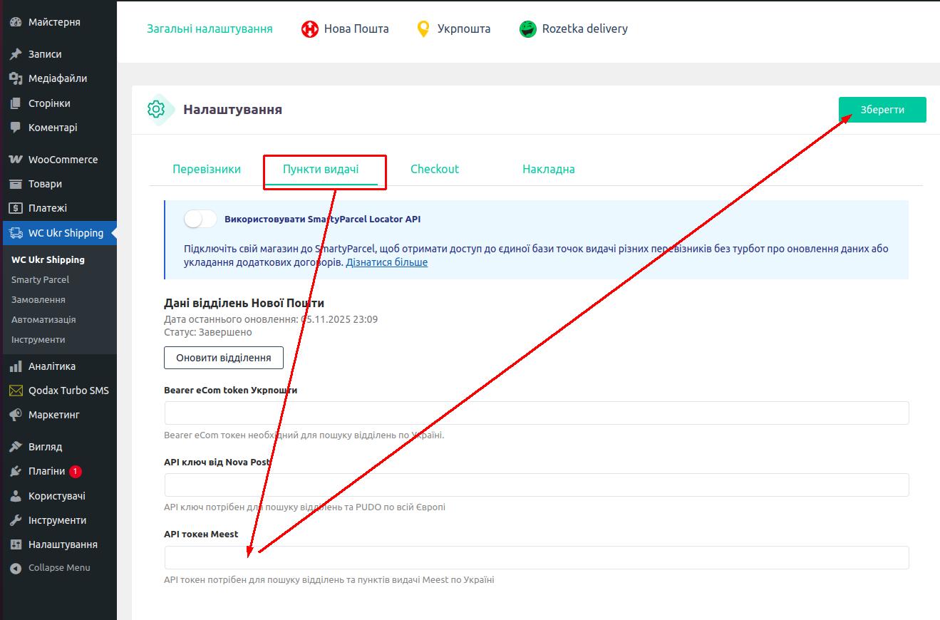Focus the API токен Meest input field

pyautogui.click(x=536, y=557)
